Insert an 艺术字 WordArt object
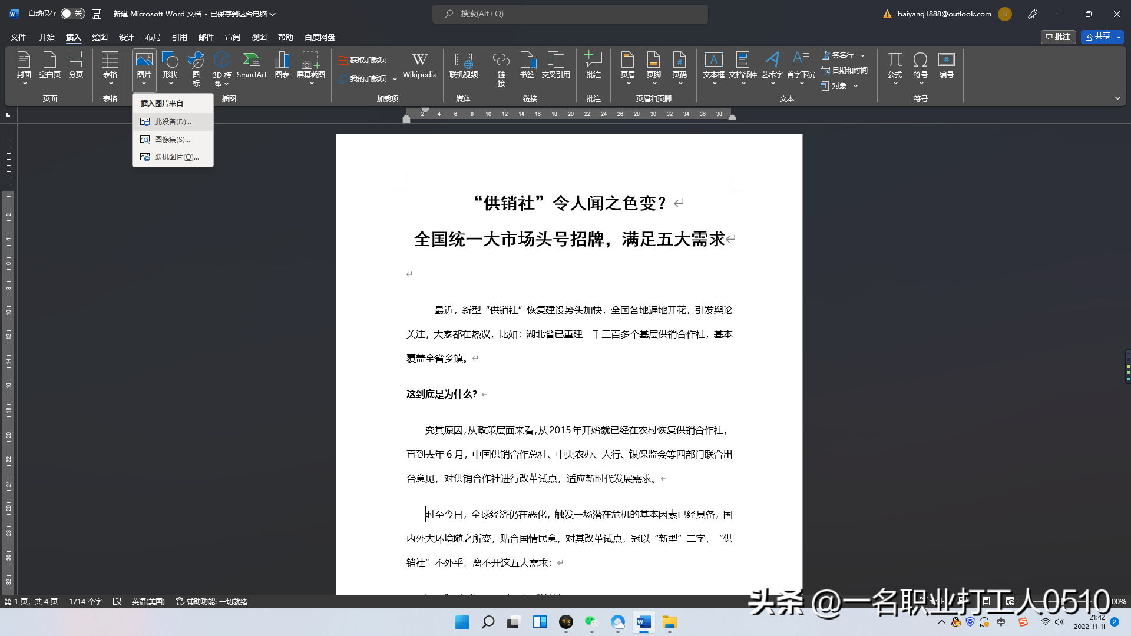Image resolution: width=1131 pixels, height=636 pixels. pos(772,65)
